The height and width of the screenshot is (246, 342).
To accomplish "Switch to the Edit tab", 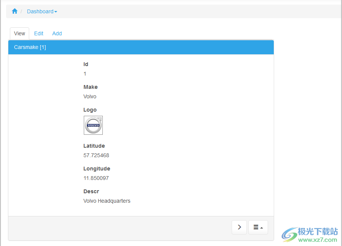I will 39,33.
